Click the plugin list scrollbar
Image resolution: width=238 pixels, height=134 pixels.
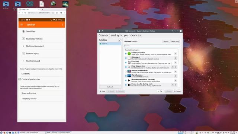pos(179,57)
